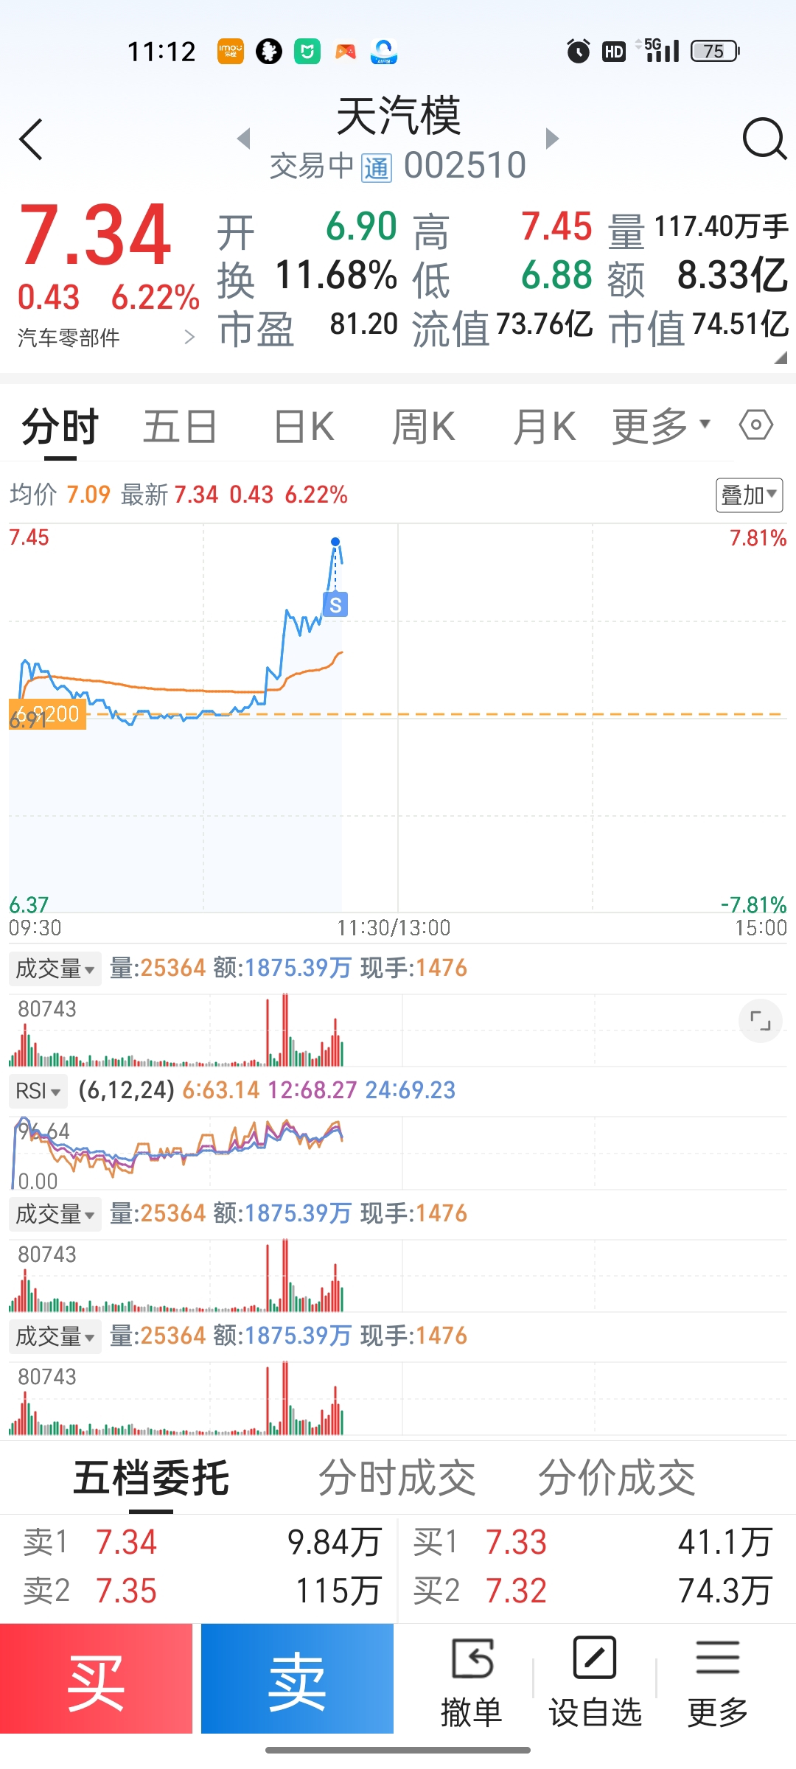Tap the blue 卖 sell button
Image resolution: width=796 pixels, height=1769 pixels.
[x=297, y=1678]
